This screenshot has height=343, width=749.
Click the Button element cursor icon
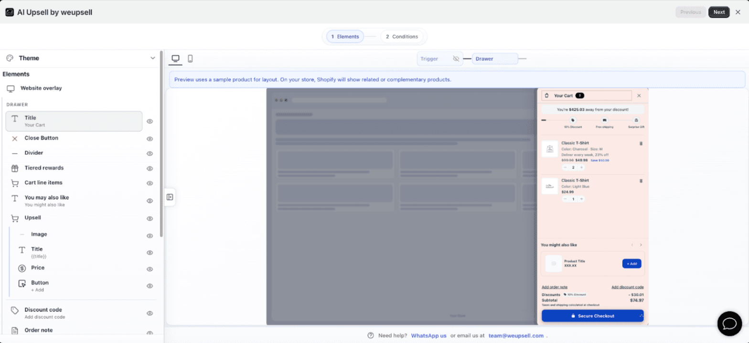coord(22,283)
